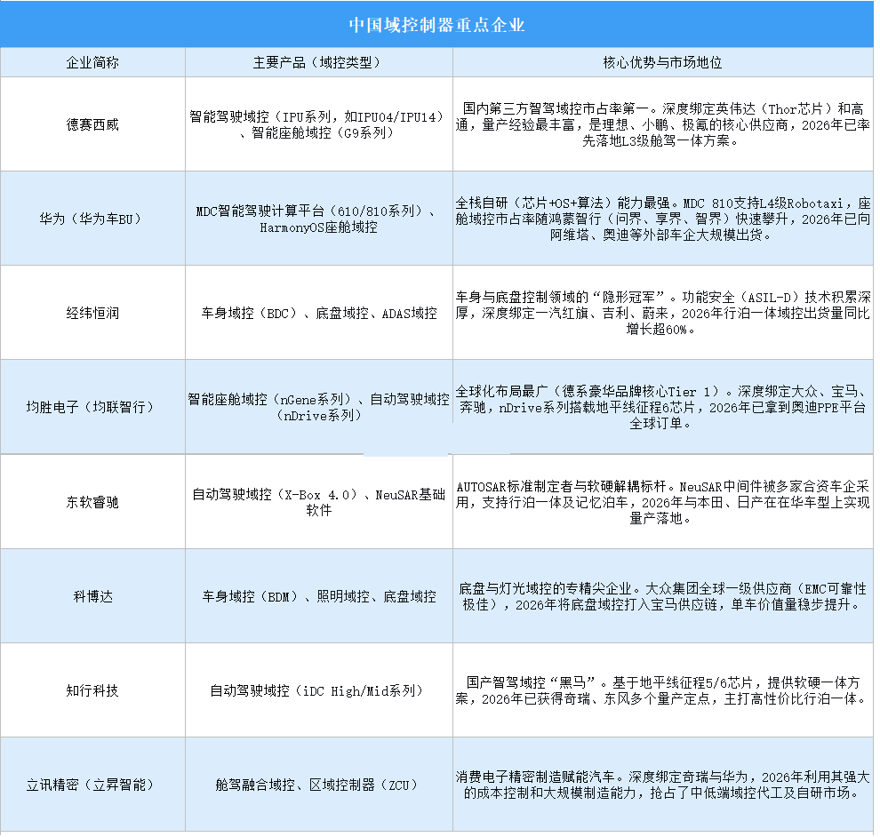Select the 东软睿驰 company cell

tap(92, 501)
